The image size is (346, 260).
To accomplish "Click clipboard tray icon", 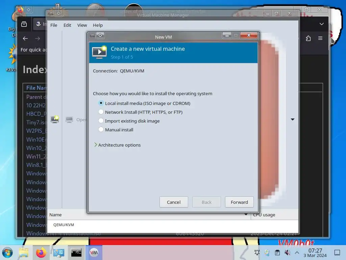I will click(277, 253).
